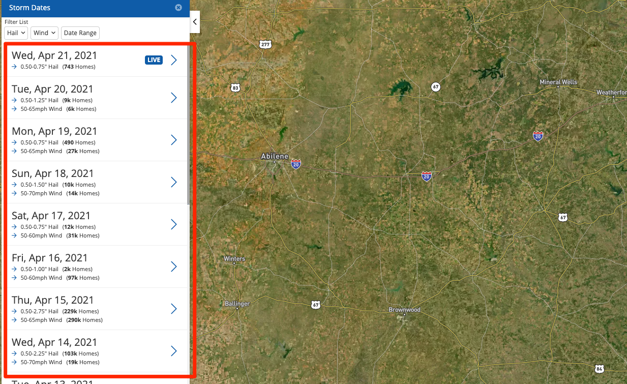Open Fri, Apr 16, 2021 chevron arrow

point(174,267)
